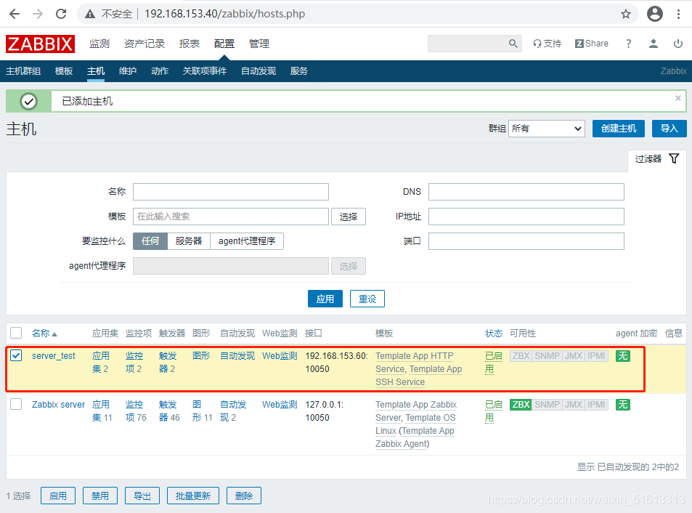Screen dimensions: 692x513
Task: Click the not-secure warning icon in the address bar
Action: coord(90,14)
